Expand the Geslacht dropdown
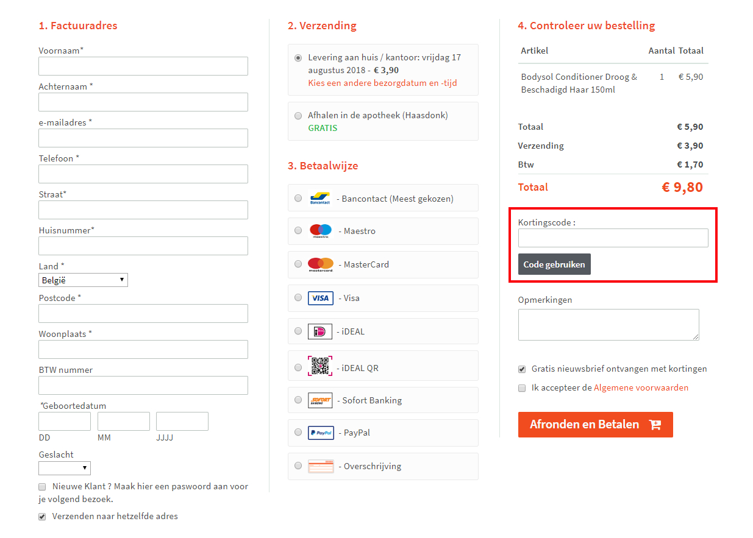Screen dimensions: 753x538 65,468
